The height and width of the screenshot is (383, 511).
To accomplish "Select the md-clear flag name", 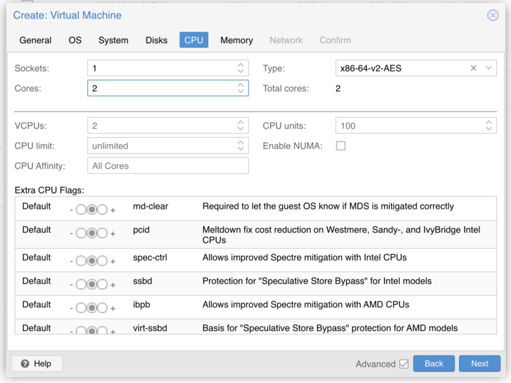I will [x=150, y=206].
